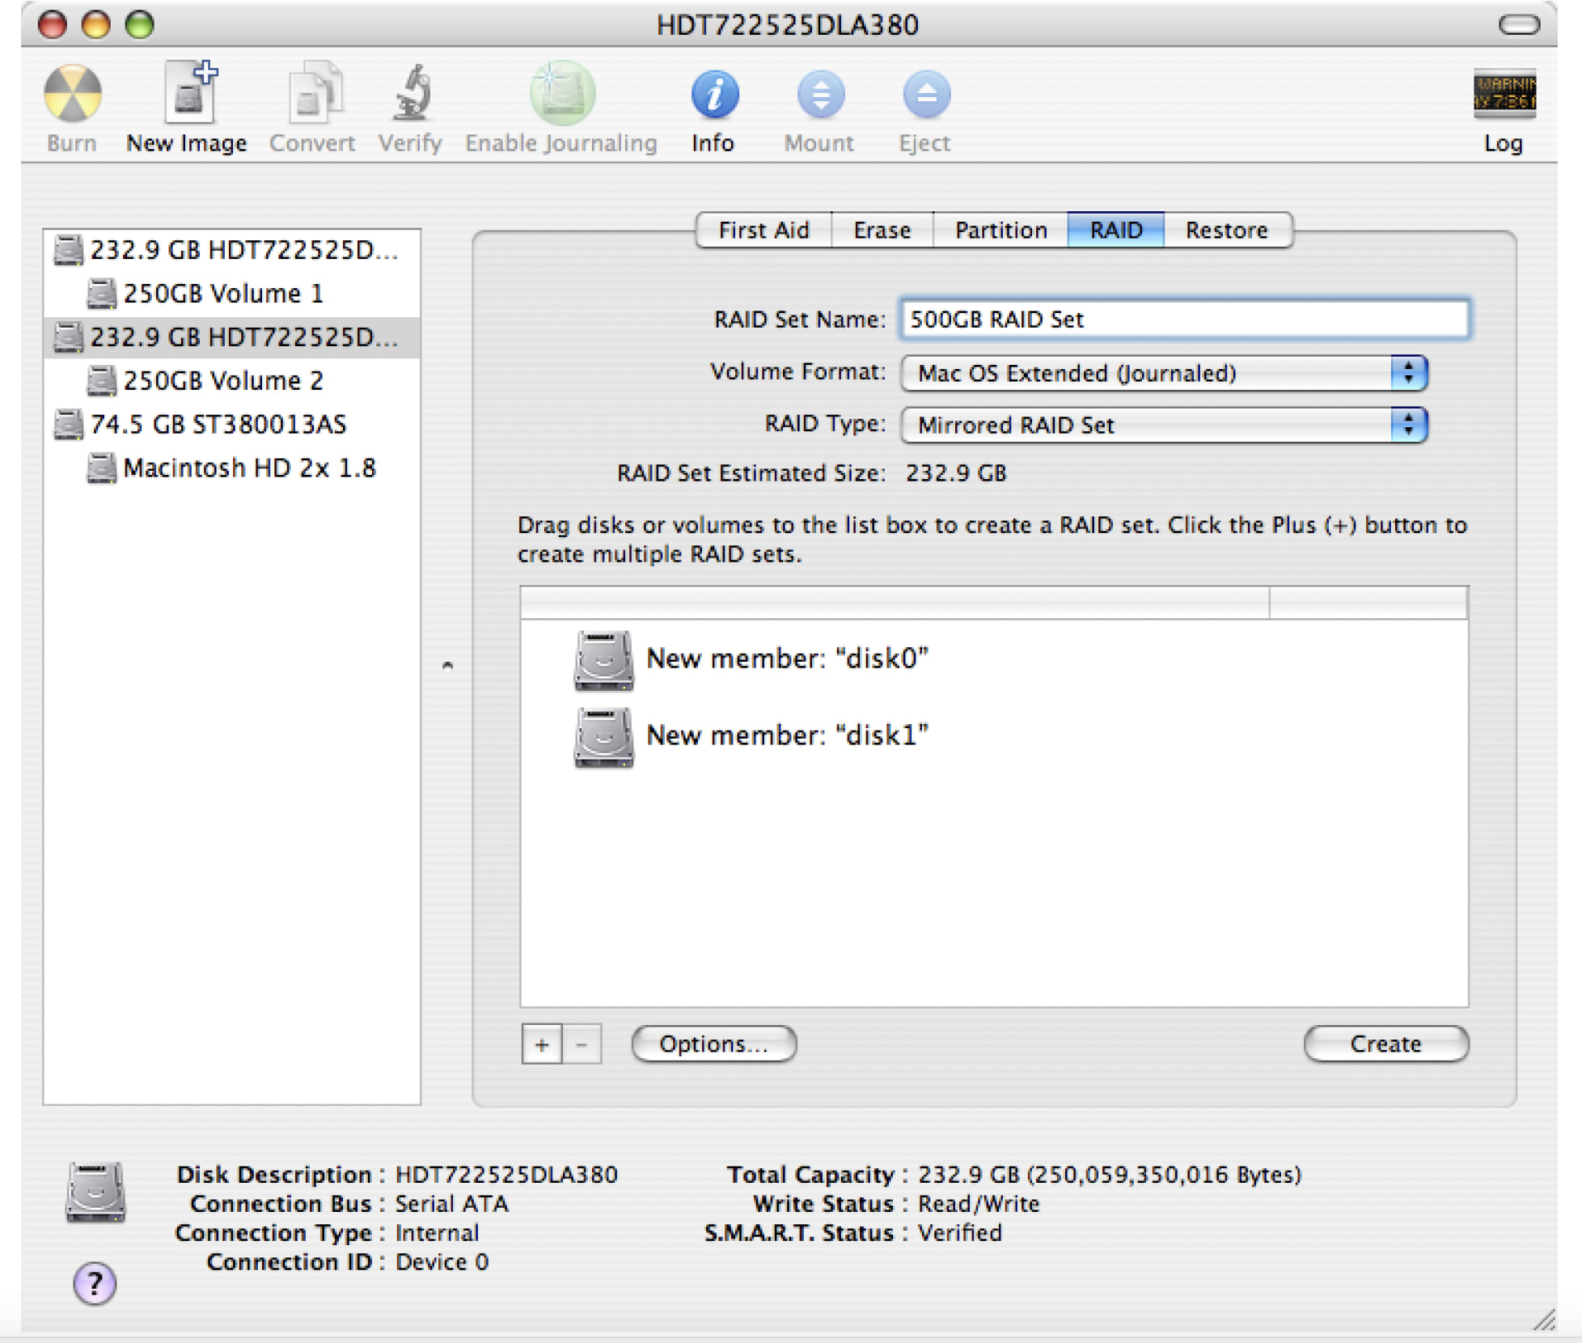Viewport: 1582px width, 1343px height.
Task: Select the Partition tab
Action: pos(1000,230)
